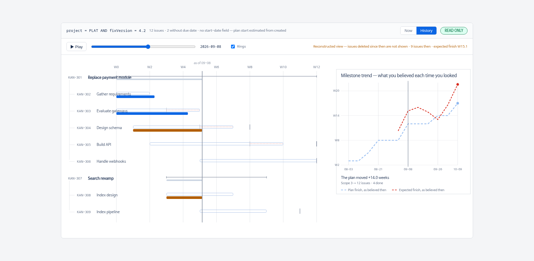This screenshot has width=534, height=261.
Task: Click the Plan finish legend entry
Action: click(364, 190)
